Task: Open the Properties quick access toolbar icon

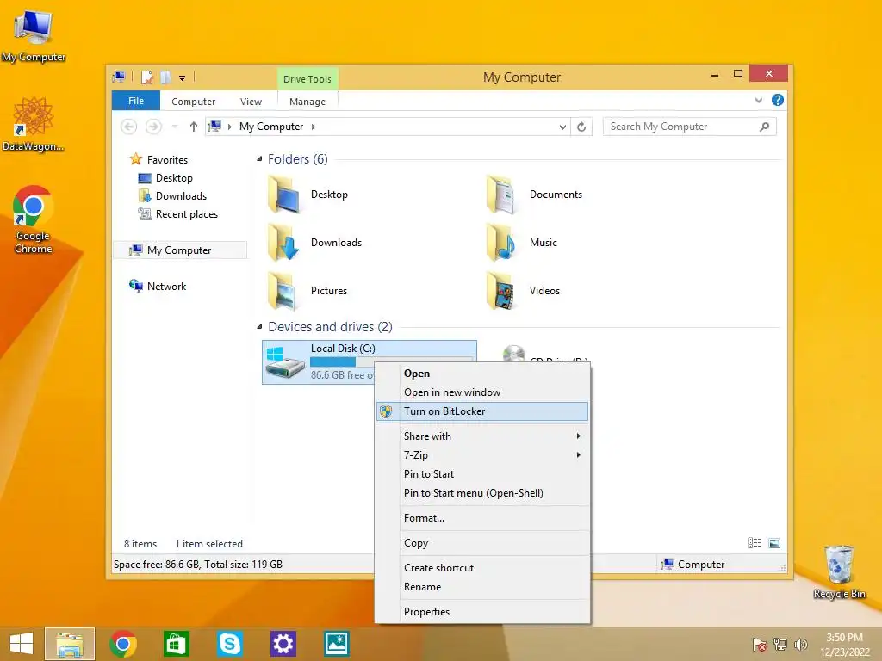Action: tap(146, 77)
